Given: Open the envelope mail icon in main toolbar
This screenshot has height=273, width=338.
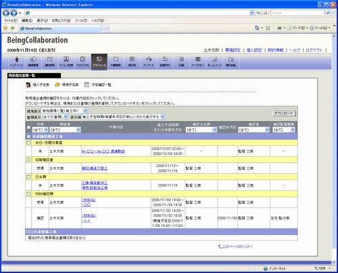Looking at the screenshot, I should pos(49,62).
